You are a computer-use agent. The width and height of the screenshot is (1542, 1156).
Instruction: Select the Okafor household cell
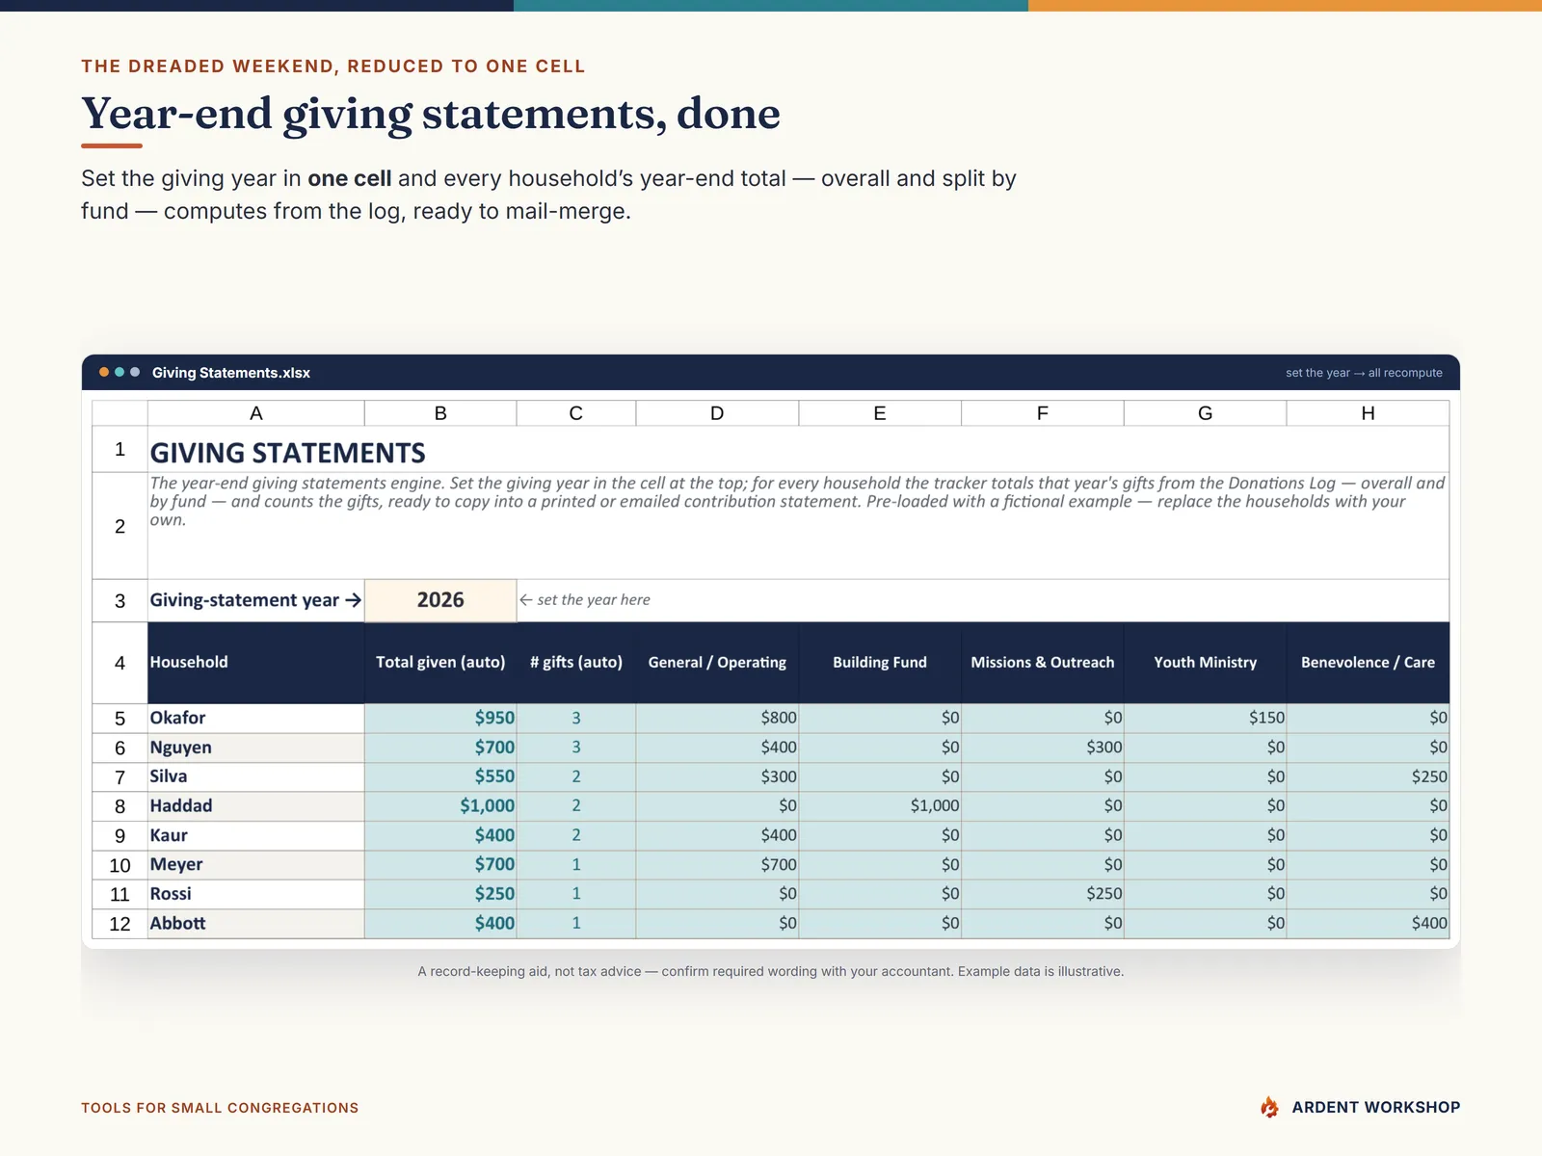click(256, 718)
